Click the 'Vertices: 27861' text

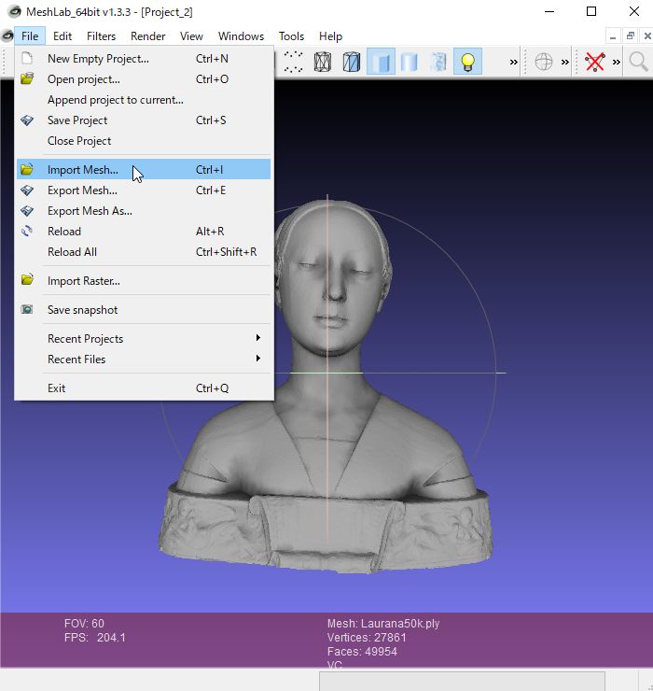pyautogui.click(x=367, y=638)
